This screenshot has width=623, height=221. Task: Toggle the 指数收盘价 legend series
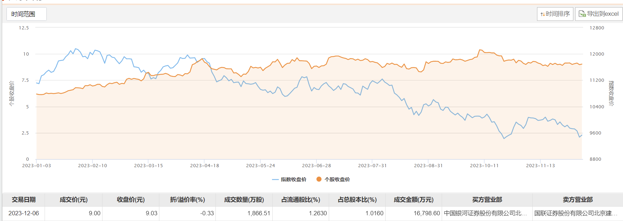[x=290, y=179]
